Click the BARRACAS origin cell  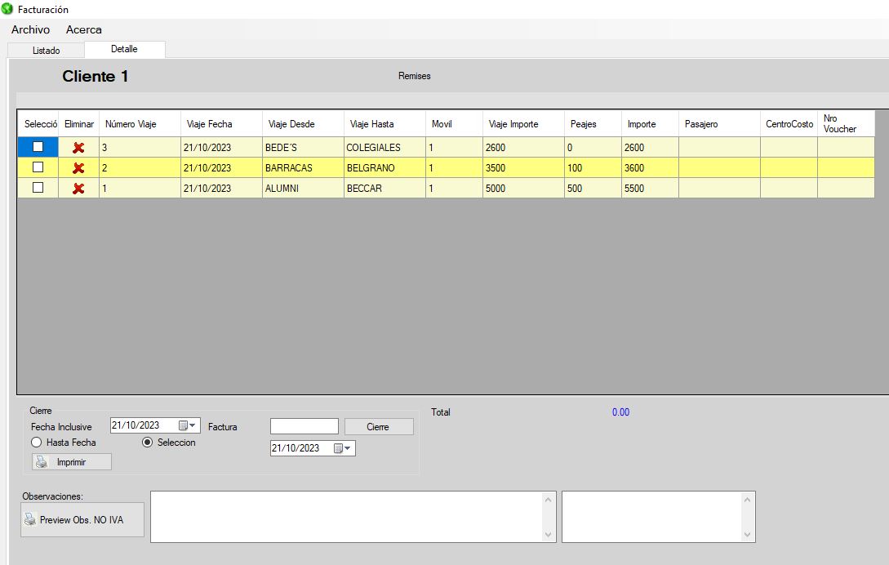tap(304, 168)
